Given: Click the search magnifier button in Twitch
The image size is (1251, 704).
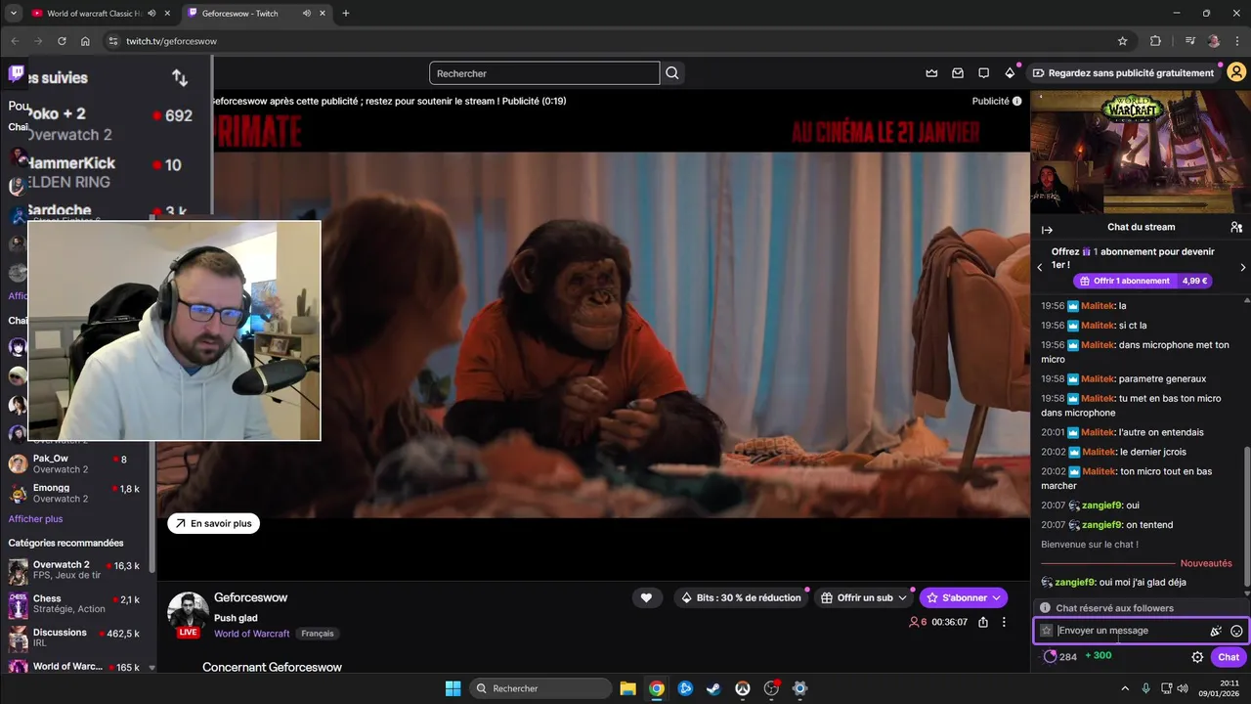Looking at the screenshot, I should pyautogui.click(x=672, y=73).
